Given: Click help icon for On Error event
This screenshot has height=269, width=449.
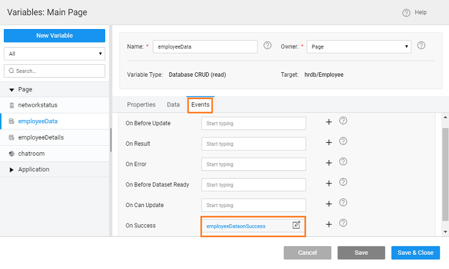Looking at the screenshot, I should pyautogui.click(x=343, y=162).
